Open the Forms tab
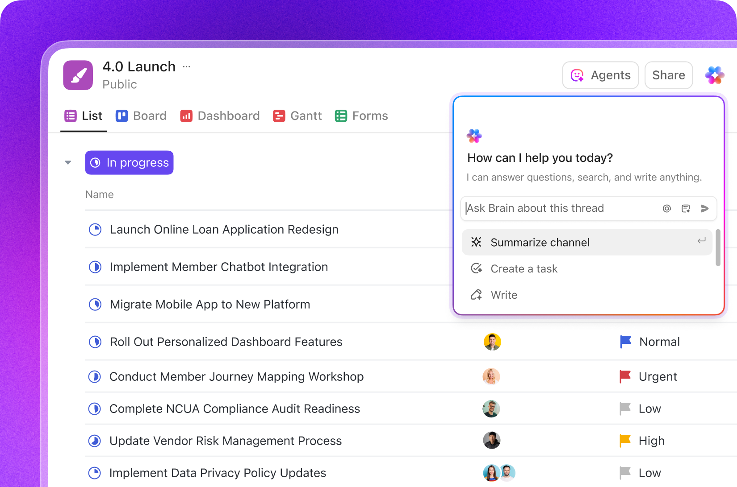737x487 pixels. click(x=361, y=116)
